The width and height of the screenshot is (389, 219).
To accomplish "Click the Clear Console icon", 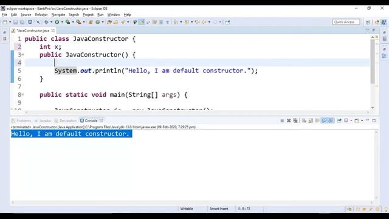I will point(304,120).
